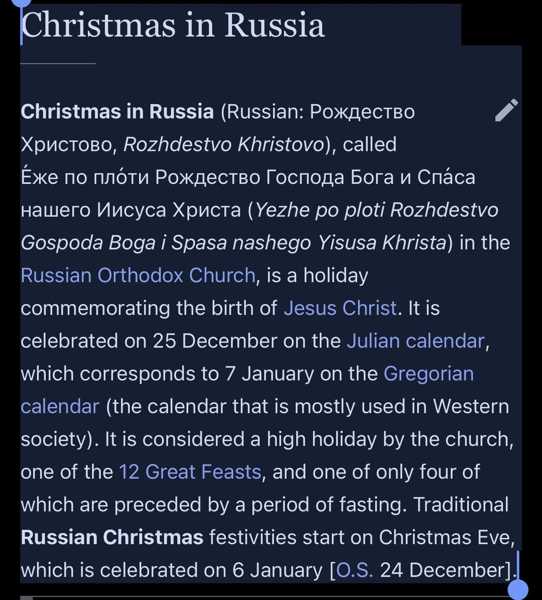Follow the Jesus Christ link
Screen dimensions: 542x600
340,308
